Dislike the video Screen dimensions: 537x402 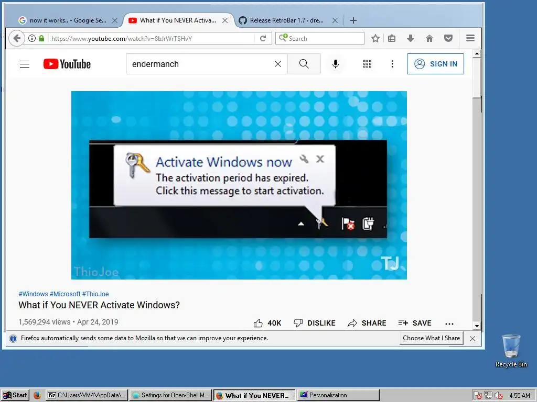click(315, 323)
